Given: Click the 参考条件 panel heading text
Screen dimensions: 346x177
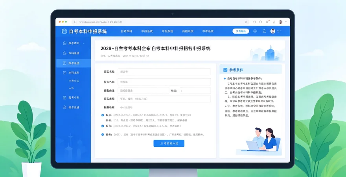Looking at the screenshot, I should click(x=236, y=70).
